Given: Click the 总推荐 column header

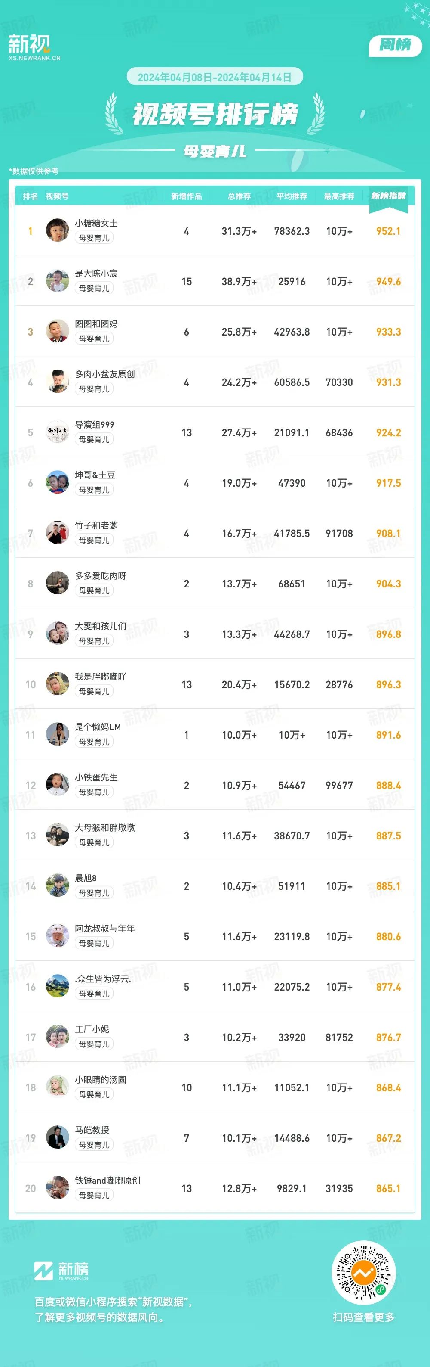Looking at the screenshot, I should 239,196.
